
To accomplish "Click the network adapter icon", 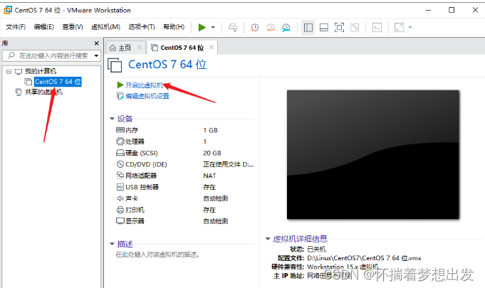I will (120, 176).
